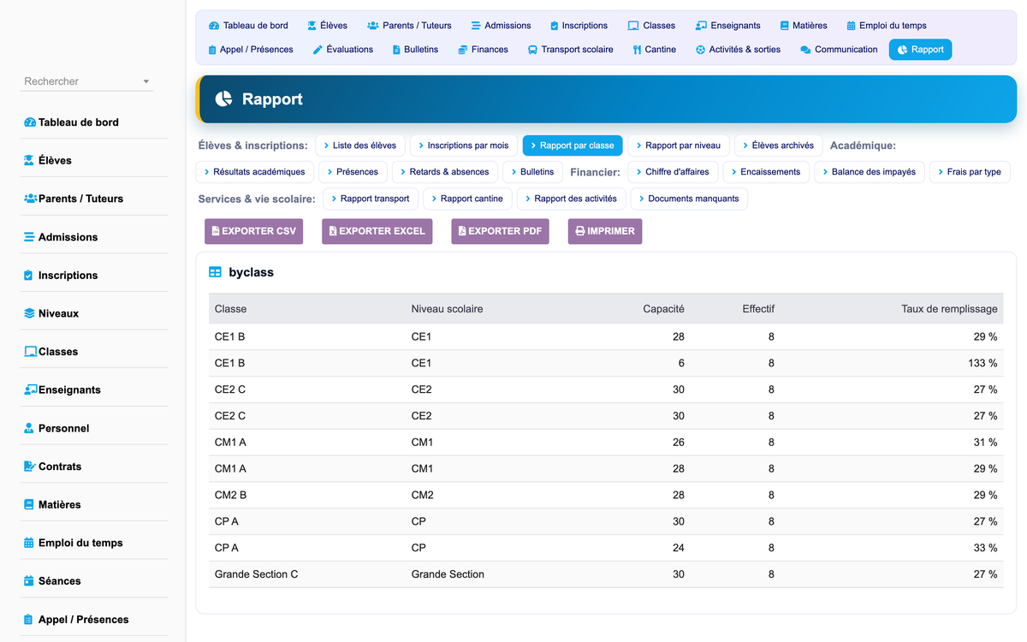Select Rapport par classe report
The height and width of the screenshot is (642, 1027).
(573, 146)
